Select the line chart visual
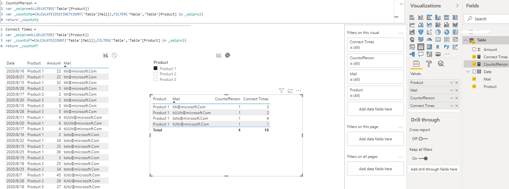The height and width of the screenshot is (189, 509). pyautogui.click(x=412, y=25)
